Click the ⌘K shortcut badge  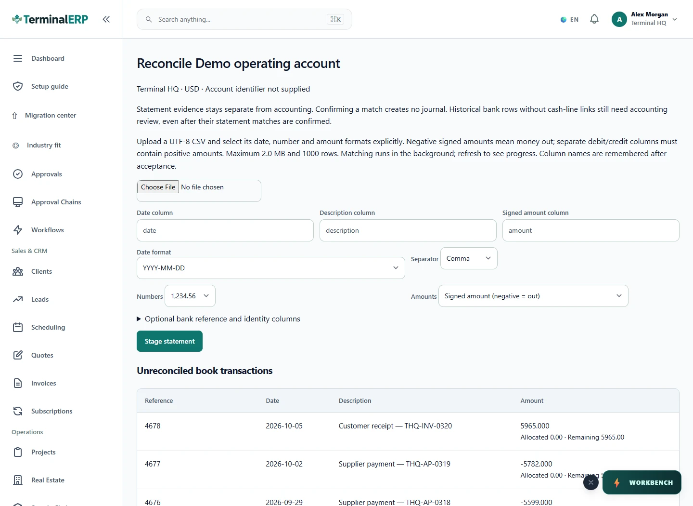[335, 19]
